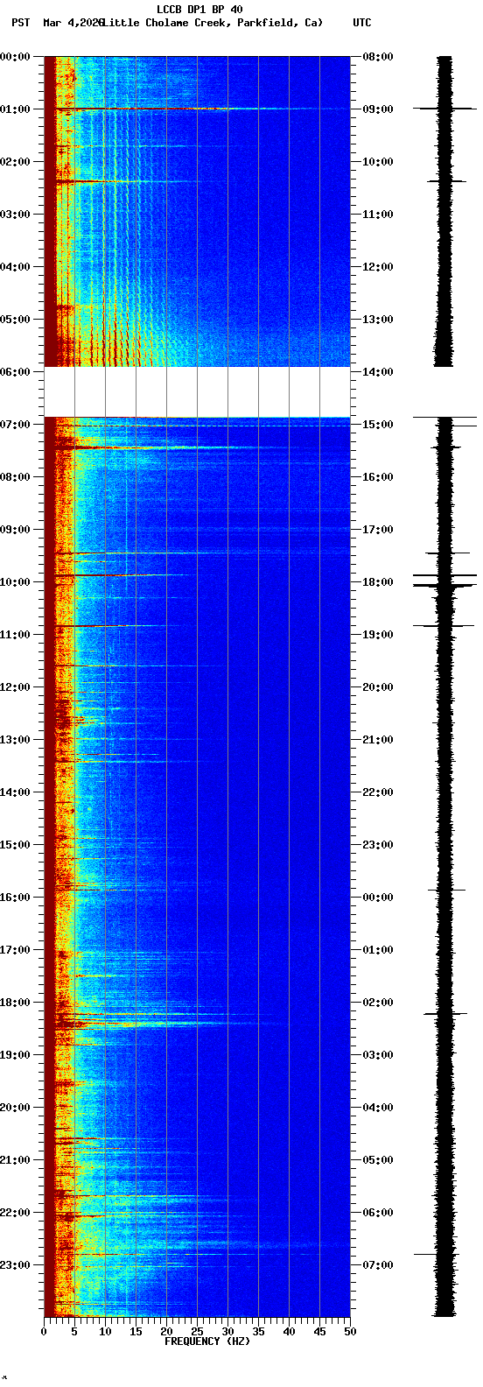Click the PST time label 10:00

(15, 582)
